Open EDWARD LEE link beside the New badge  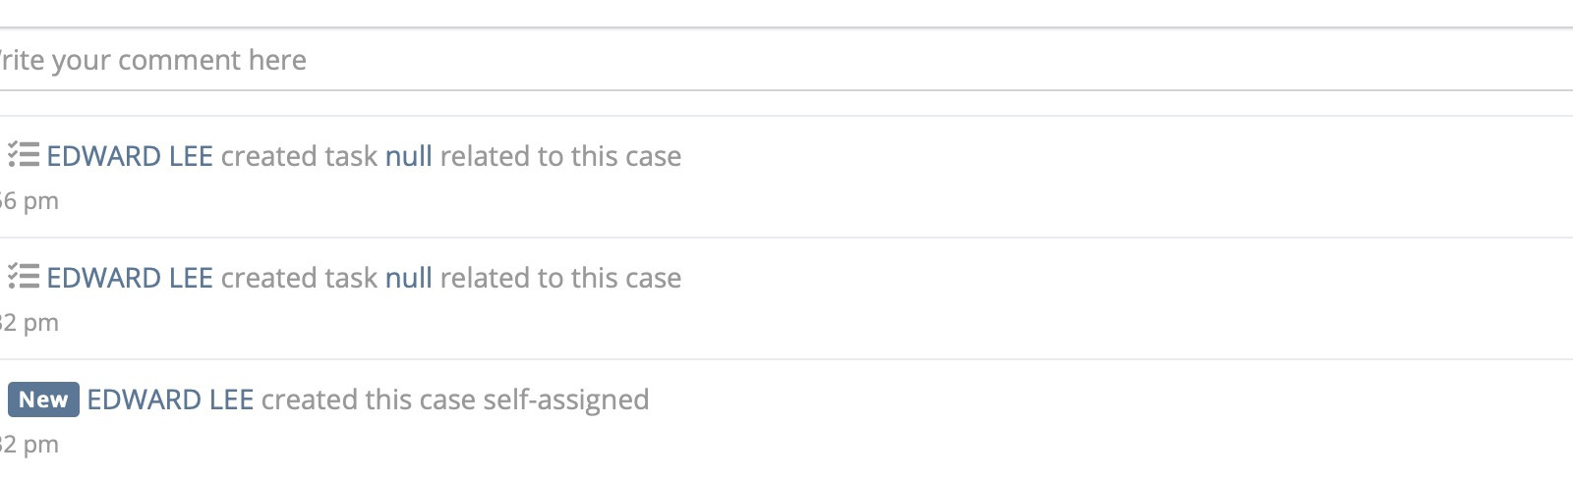pos(170,399)
